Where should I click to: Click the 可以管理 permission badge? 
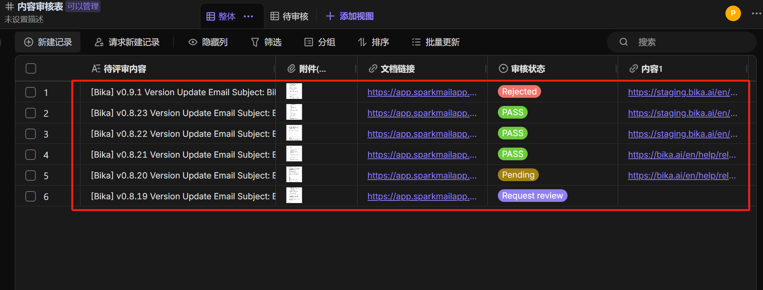pyautogui.click(x=83, y=6)
